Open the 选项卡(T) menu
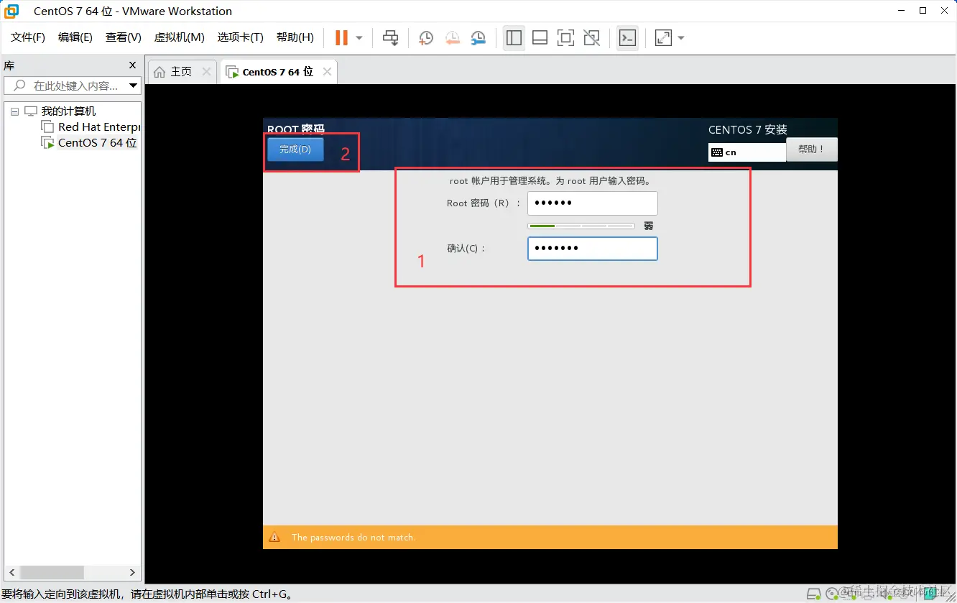The image size is (957, 603). pyautogui.click(x=241, y=37)
